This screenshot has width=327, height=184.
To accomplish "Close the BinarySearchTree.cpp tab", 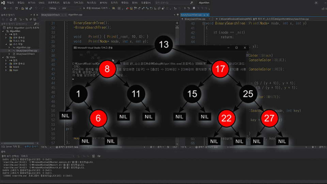I will tap(208, 15).
